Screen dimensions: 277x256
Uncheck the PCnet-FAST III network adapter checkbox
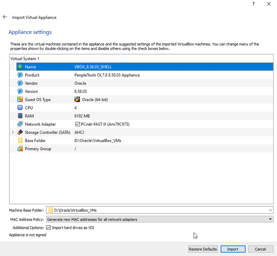coord(77,124)
